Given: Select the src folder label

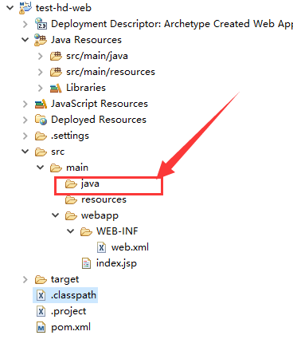Looking at the screenshot, I should 58,152.
